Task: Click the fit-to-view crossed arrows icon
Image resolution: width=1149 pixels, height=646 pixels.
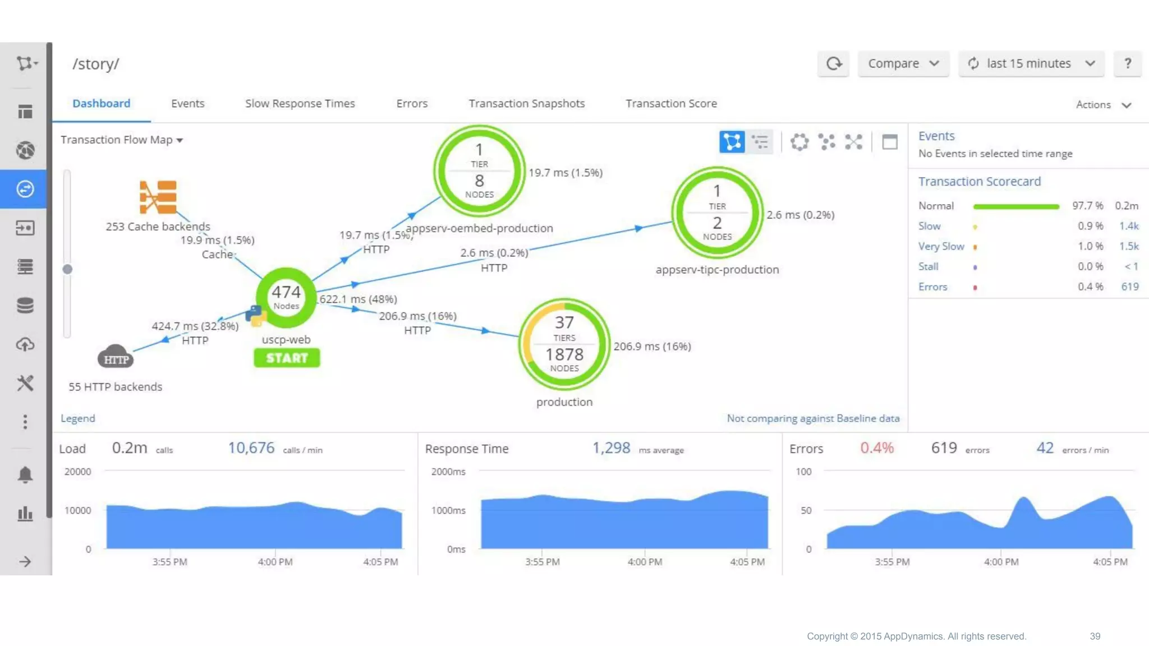Action: point(853,142)
